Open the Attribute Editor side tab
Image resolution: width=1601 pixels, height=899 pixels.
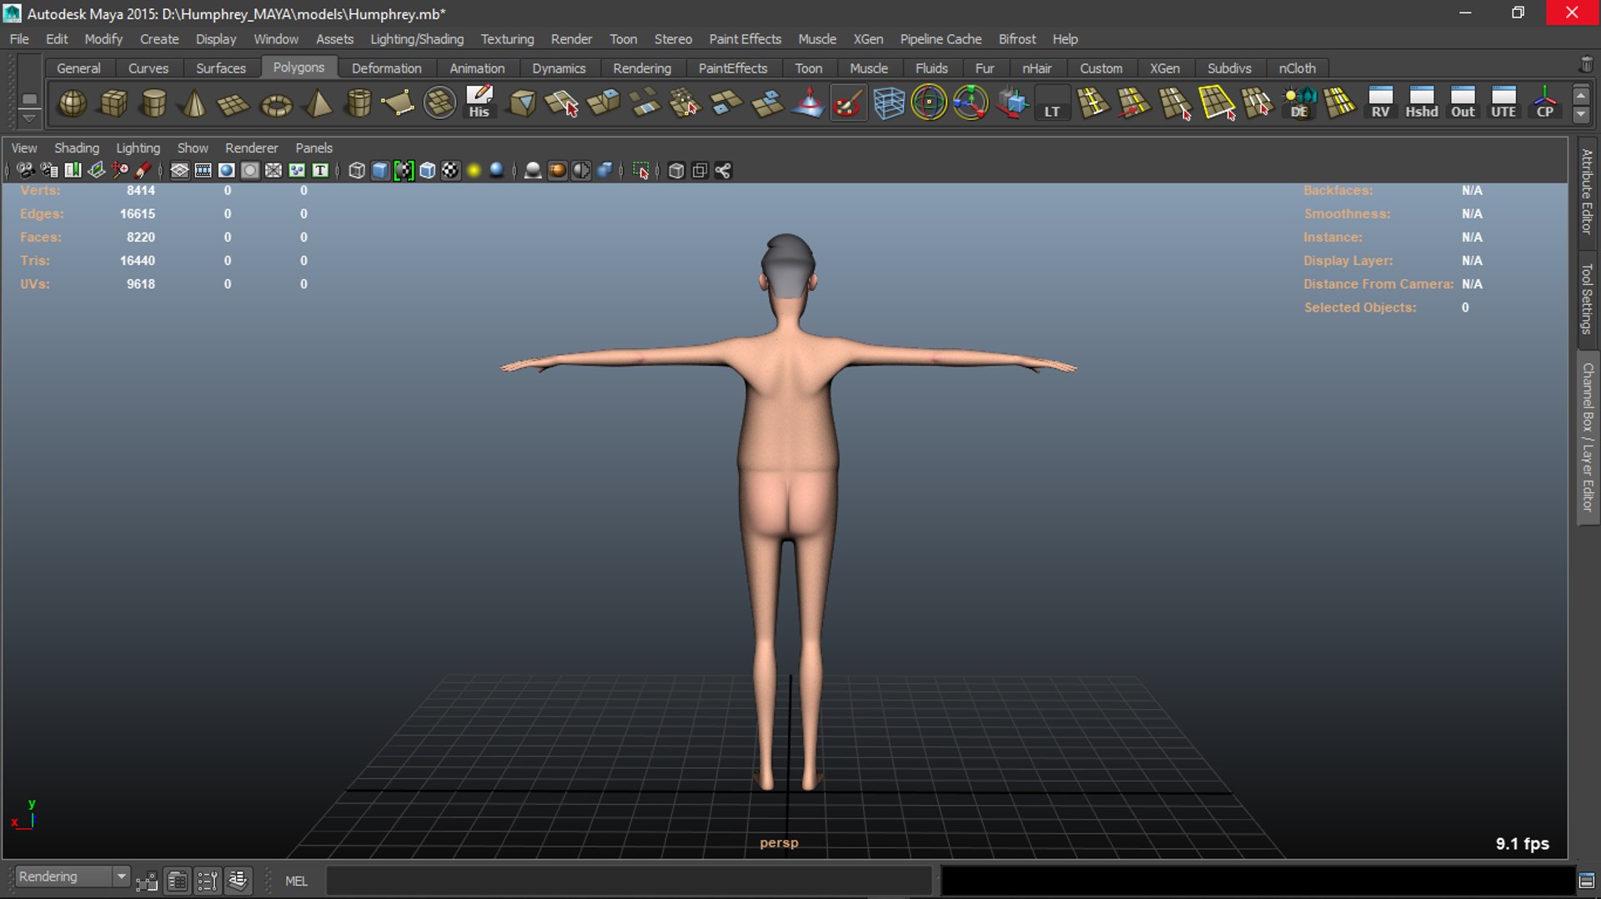(x=1587, y=191)
